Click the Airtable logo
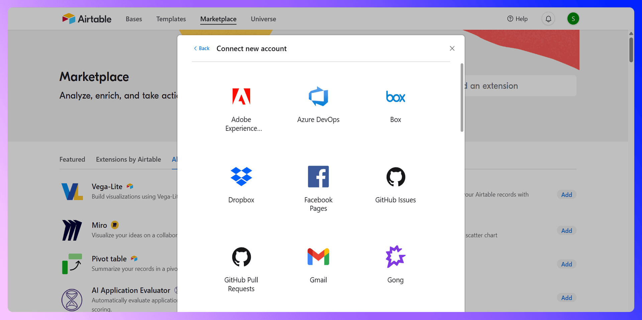 pos(87,19)
